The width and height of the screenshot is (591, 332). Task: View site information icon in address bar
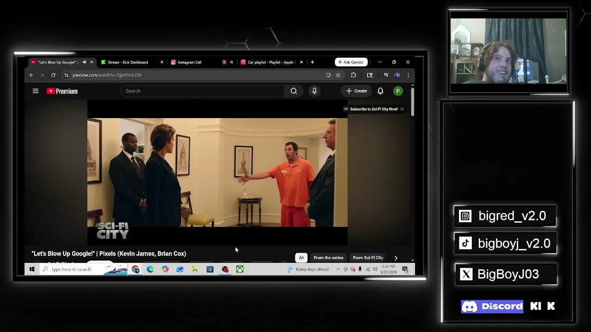[66, 75]
